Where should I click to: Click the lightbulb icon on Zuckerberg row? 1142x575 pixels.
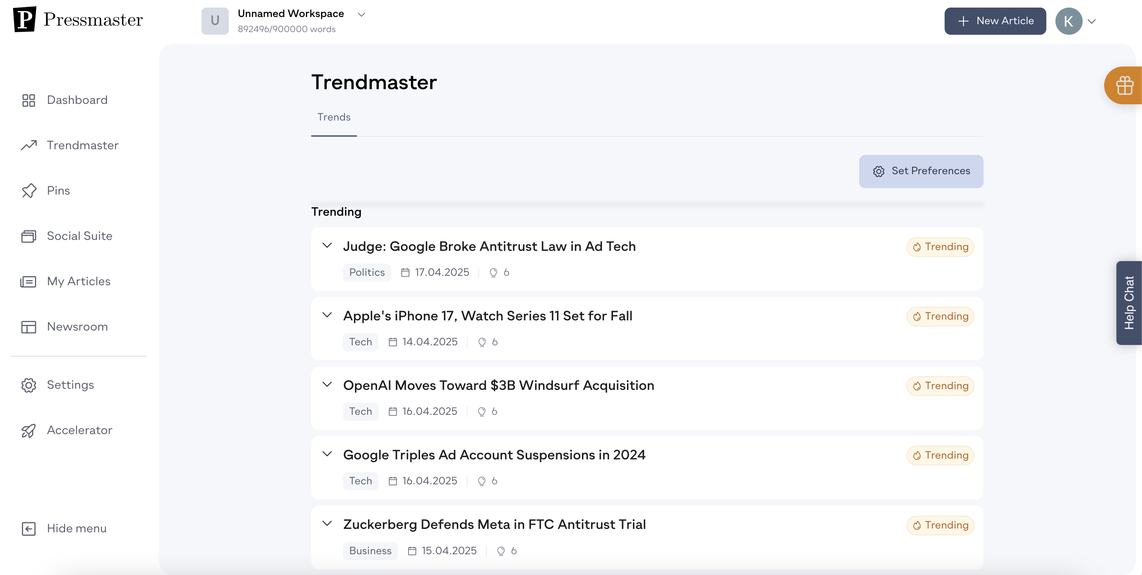tap(501, 551)
